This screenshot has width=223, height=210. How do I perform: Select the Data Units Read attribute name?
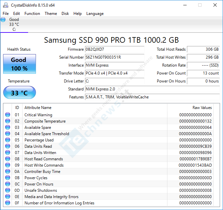coord(38,146)
